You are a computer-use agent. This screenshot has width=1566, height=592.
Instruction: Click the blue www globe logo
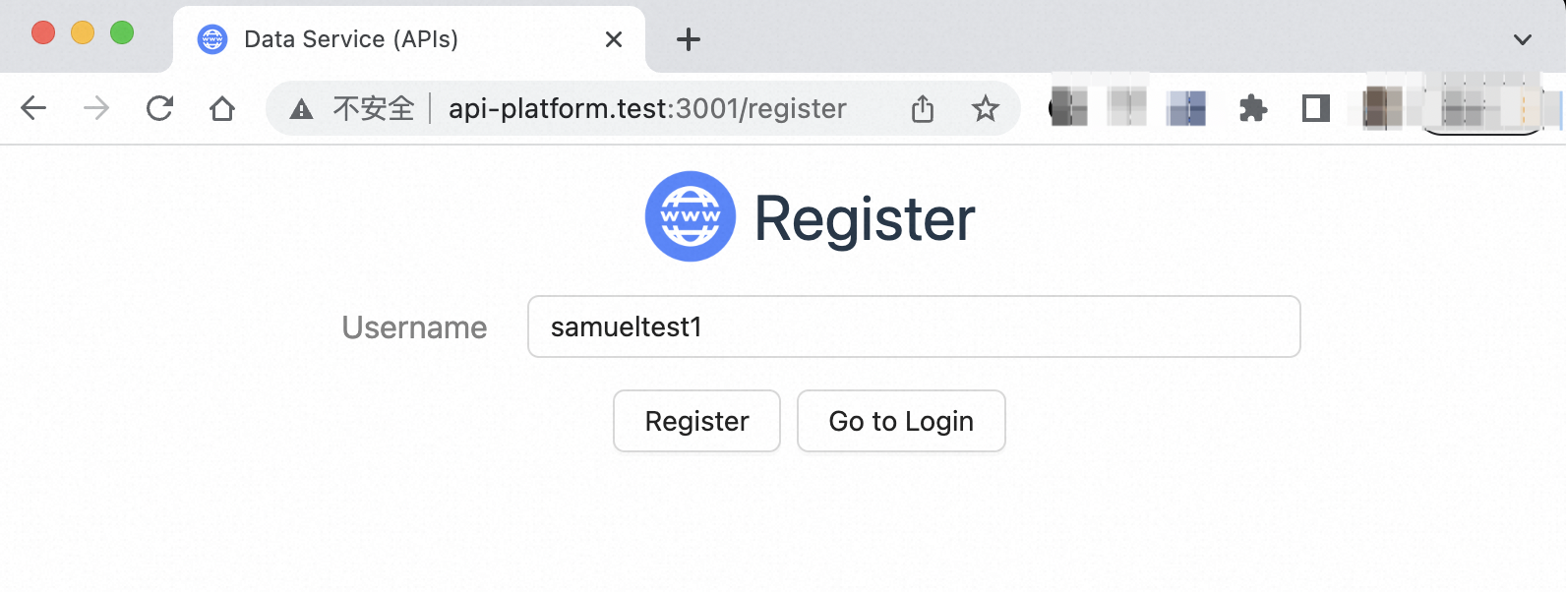tap(691, 216)
